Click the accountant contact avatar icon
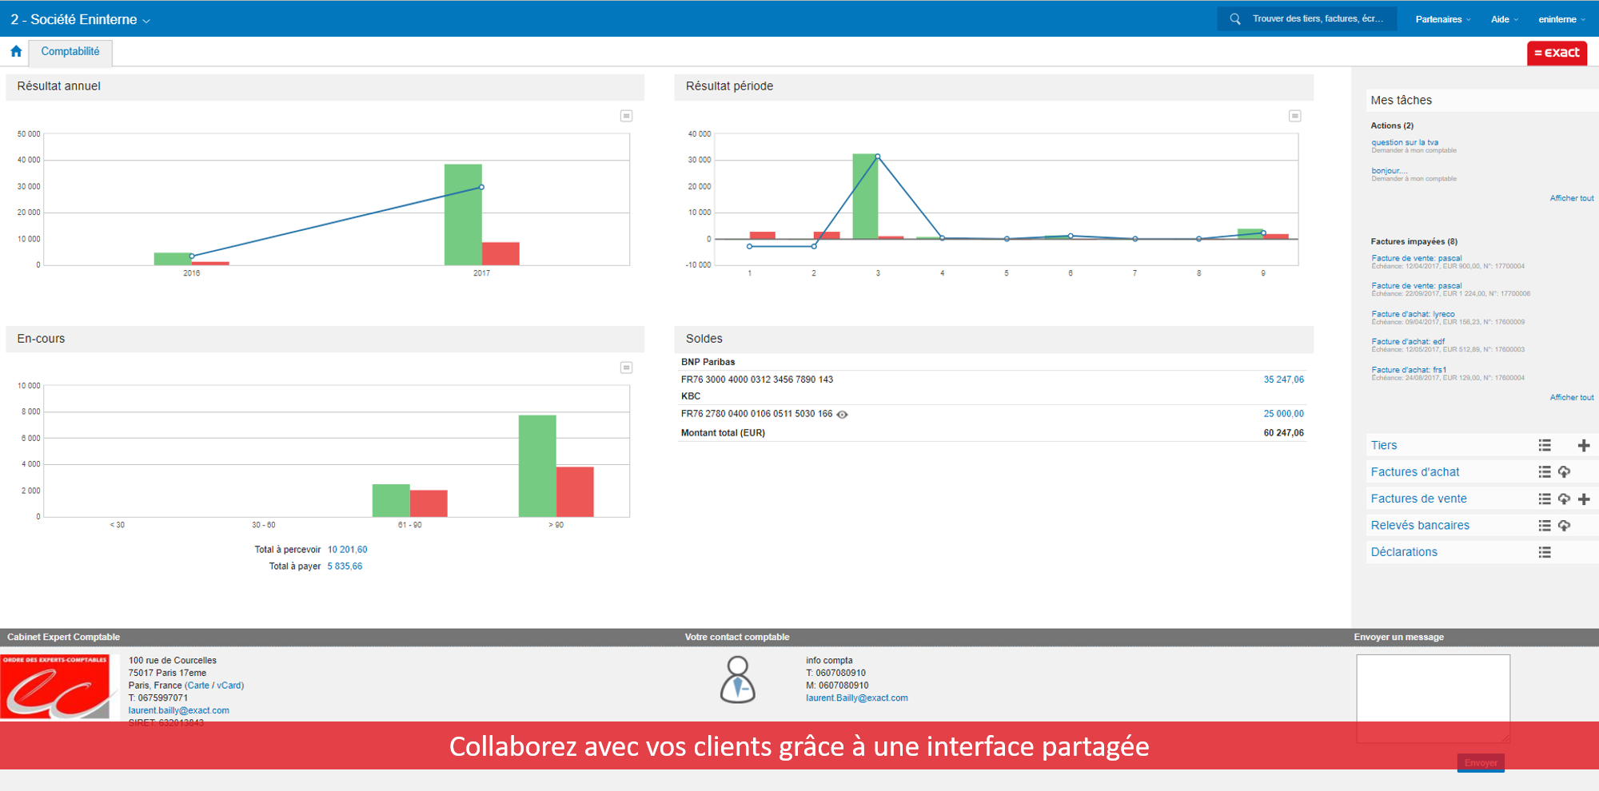This screenshot has width=1599, height=791. point(738,679)
